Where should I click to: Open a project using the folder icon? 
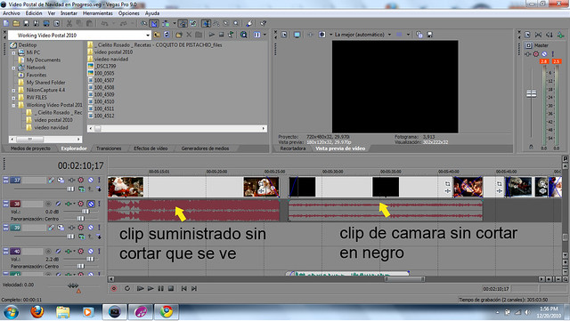tap(16, 23)
